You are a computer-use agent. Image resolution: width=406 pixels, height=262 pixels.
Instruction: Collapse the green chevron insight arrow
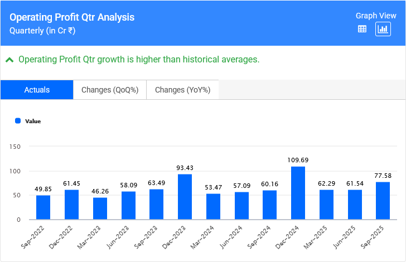click(x=9, y=60)
